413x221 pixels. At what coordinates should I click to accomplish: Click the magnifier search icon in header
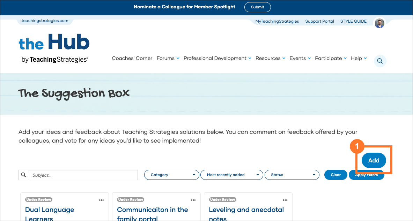point(380,61)
